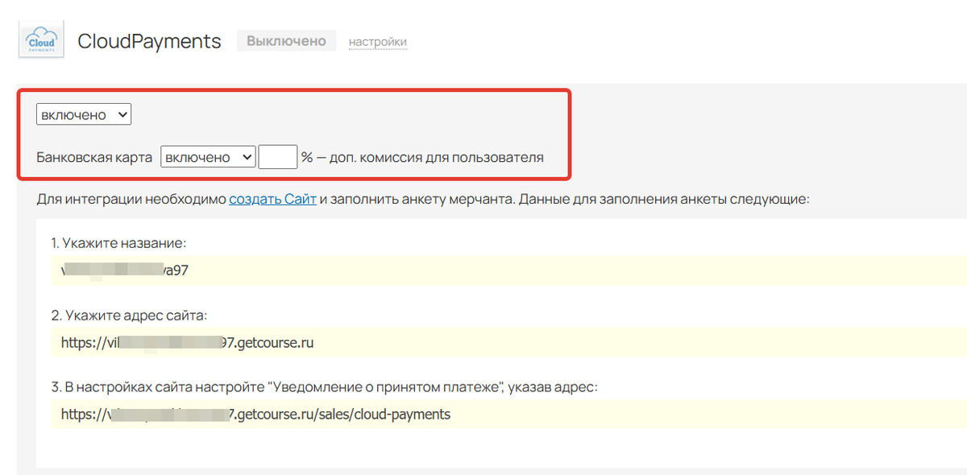Select the site name value ending in a97

(x=125, y=271)
